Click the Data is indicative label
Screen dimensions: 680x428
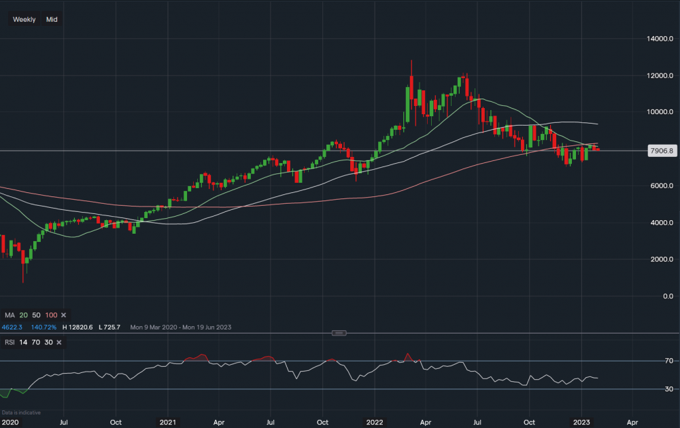tap(21, 412)
